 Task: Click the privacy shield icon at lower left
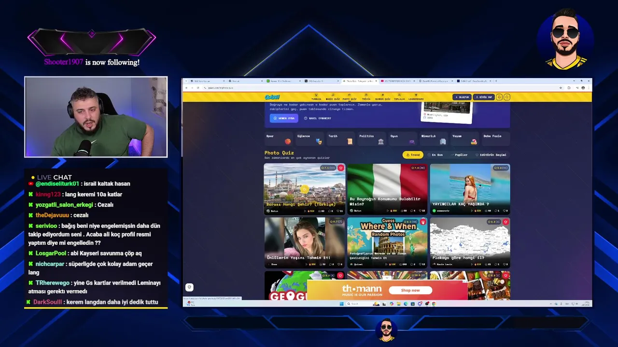[189, 287]
